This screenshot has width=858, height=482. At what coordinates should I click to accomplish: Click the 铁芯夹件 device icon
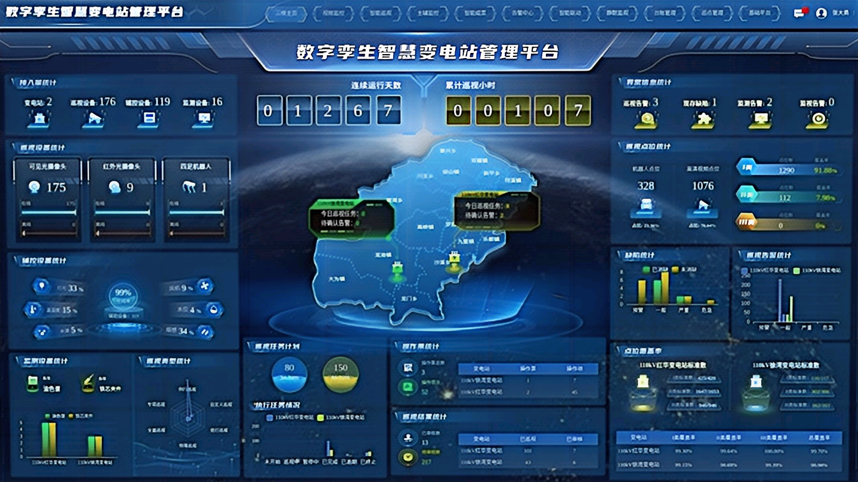[x=88, y=383]
